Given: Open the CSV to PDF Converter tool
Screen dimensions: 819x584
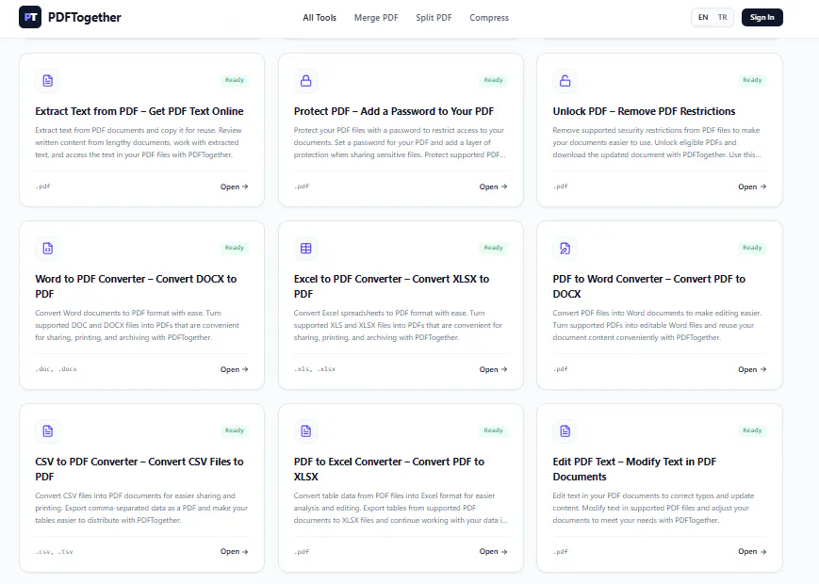Looking at the screenshot, I should (234, 552).
